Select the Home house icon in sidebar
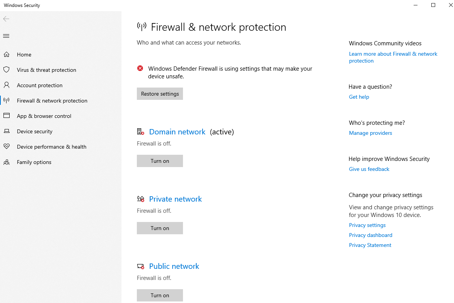 pyautogui.click(x=7, y=54)
